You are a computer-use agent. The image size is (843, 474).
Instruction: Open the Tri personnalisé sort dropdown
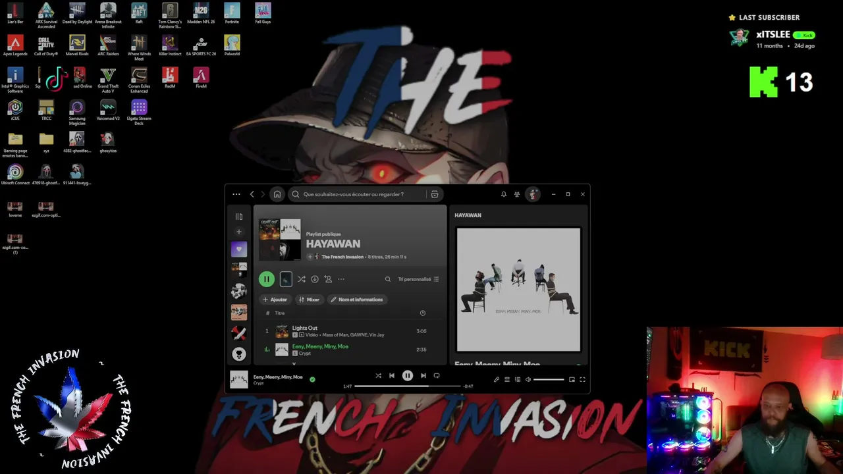(x=418, y=279)
